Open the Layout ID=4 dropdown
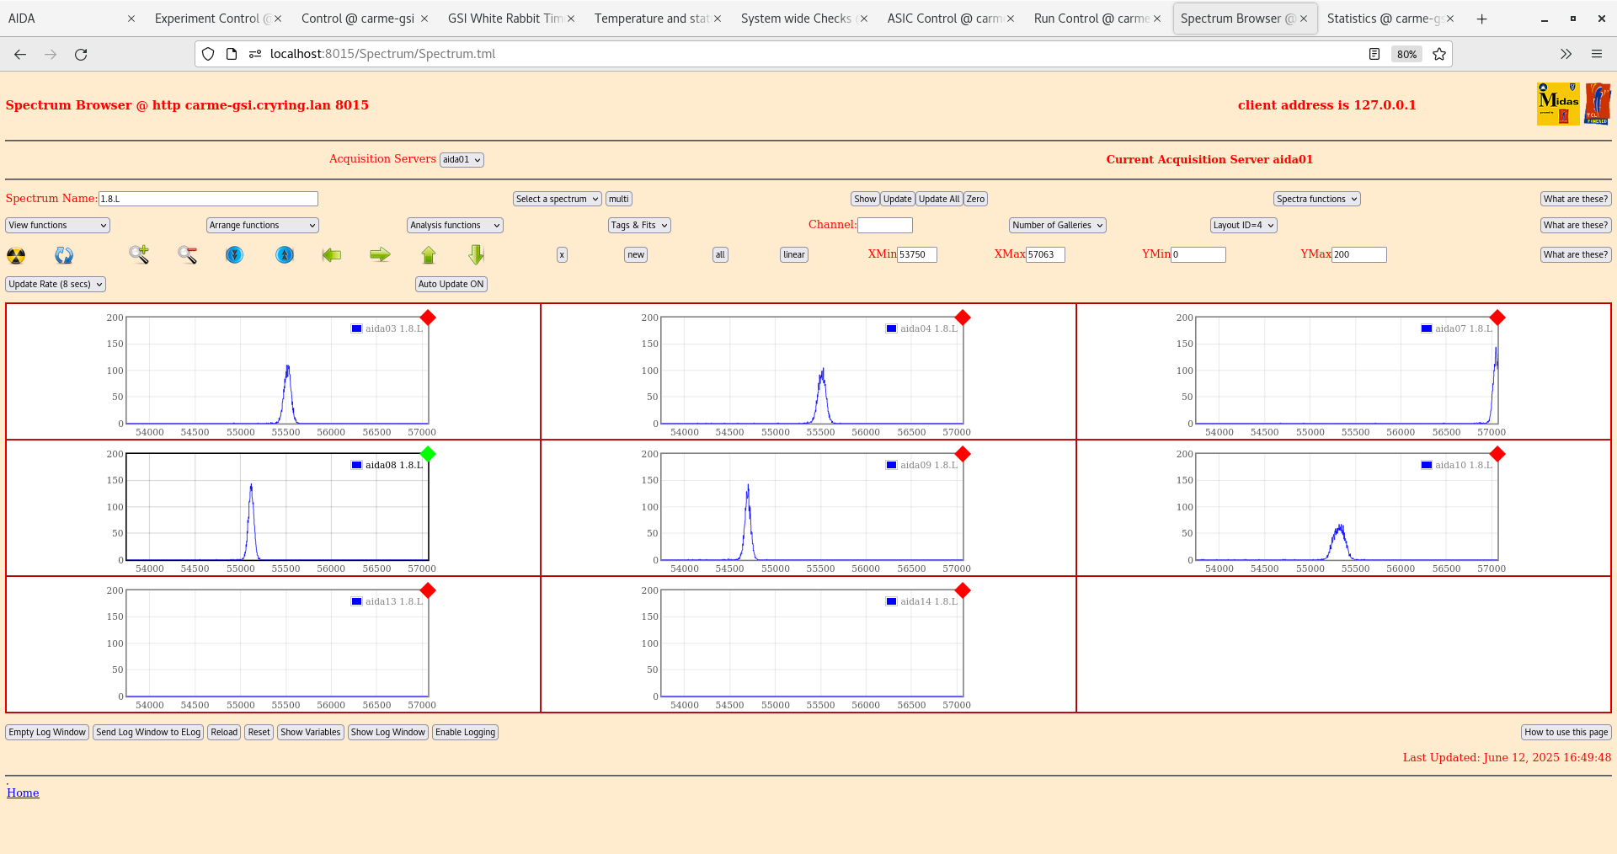 [x=1243, y=225]
